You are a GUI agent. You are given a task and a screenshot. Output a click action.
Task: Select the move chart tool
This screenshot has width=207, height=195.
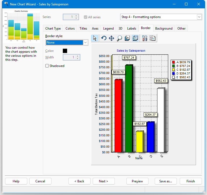point(111,38)
